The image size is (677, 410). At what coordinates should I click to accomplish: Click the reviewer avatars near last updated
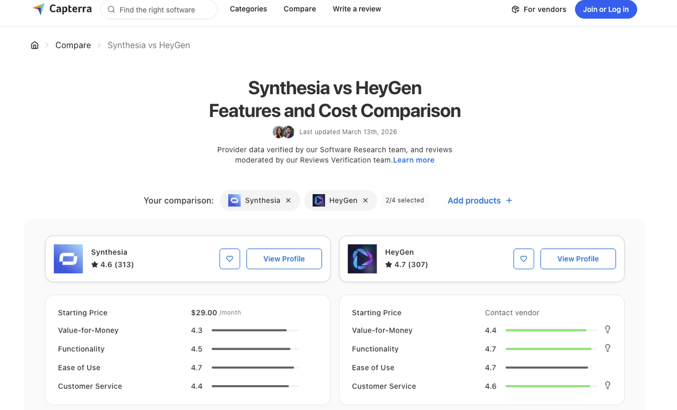pos(283,132)
